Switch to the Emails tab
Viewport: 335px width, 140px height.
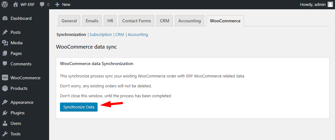tap(92, 21)
